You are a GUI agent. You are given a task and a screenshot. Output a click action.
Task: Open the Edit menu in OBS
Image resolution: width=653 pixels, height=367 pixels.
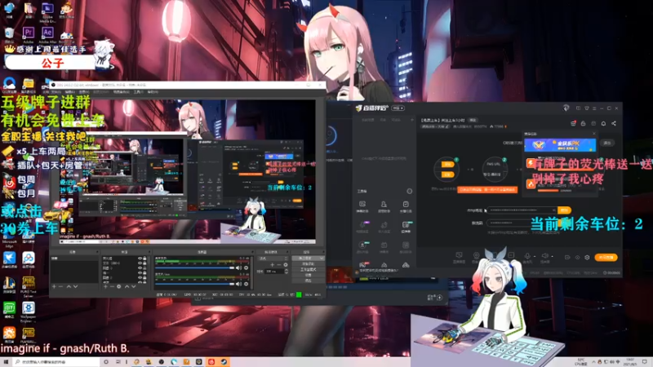click(69, 92)
